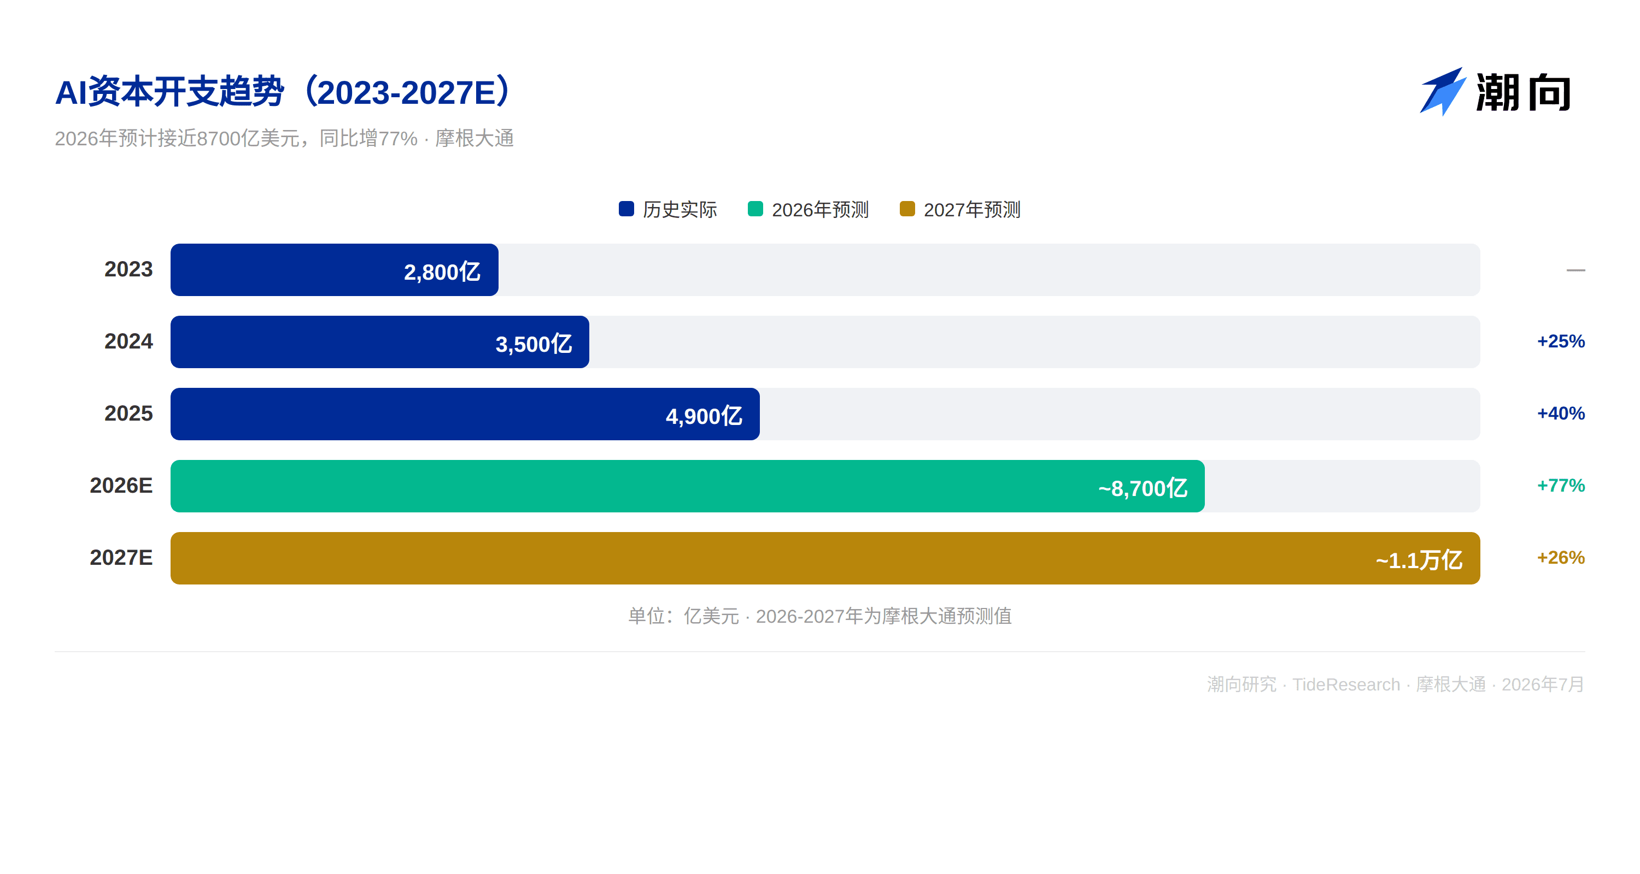Click the 2026E year label
Image resolution: width=1640 pixels, height=874 pixels.
point(121,486)
